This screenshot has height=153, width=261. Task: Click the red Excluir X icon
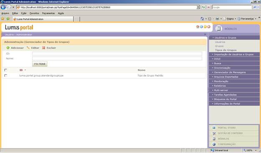43,48
